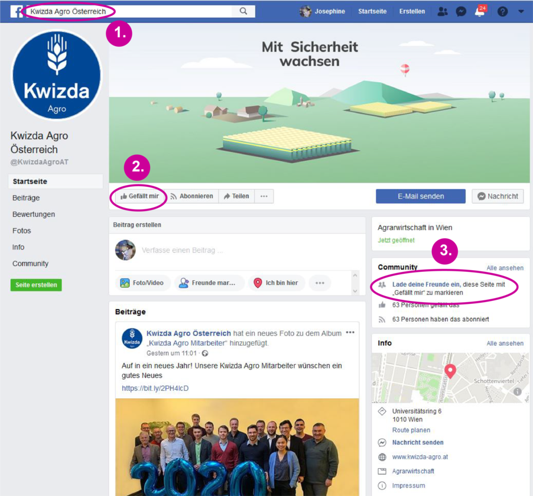Image resolution: width=533 pixels, height=496 pixels.
Task: Click composer scrollbar up arrow
Action: click(x=355, y=275)
